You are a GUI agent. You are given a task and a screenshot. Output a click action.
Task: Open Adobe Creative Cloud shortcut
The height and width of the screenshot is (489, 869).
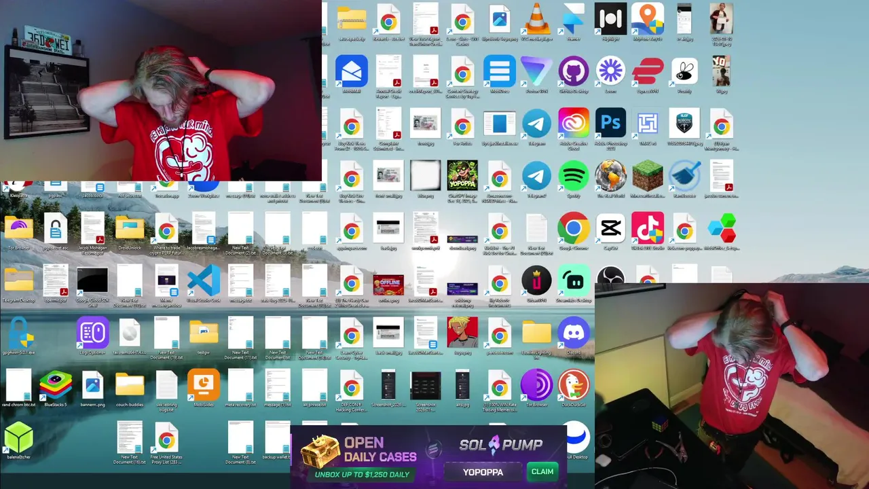(574, 124)
